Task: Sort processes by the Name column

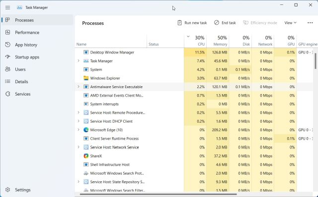Action: (111, 41)
